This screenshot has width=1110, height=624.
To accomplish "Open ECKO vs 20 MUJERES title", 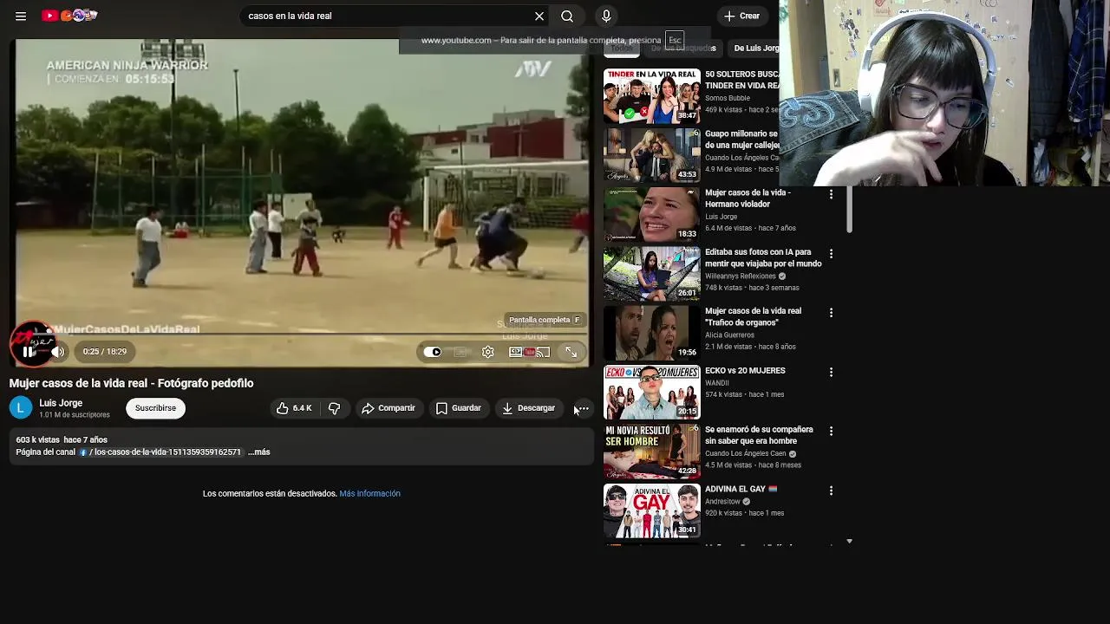I will [745, 371].
